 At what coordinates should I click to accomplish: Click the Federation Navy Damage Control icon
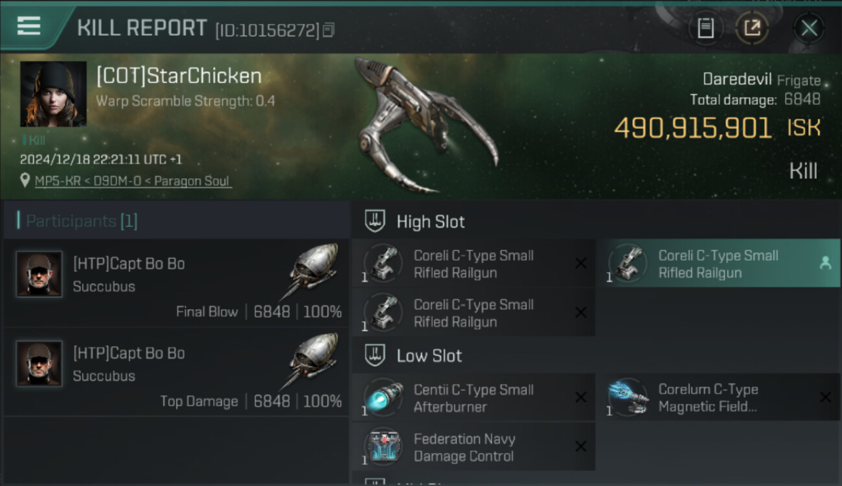click(x=383, y=446)
